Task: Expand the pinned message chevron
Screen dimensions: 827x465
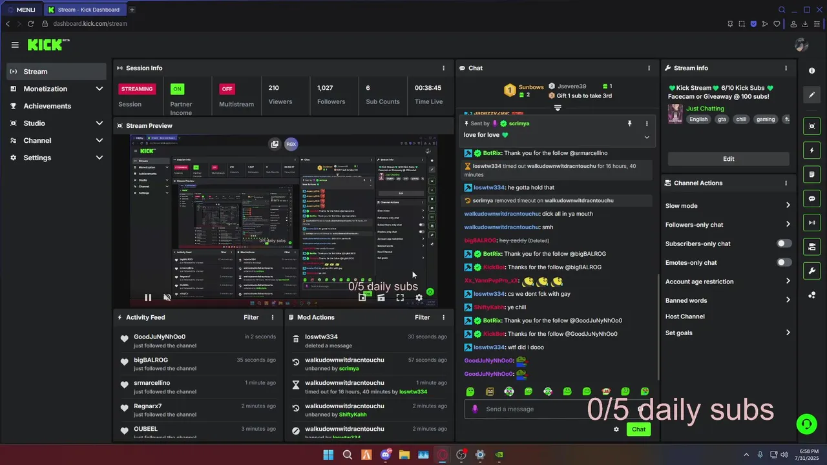Action: point(647,137)
